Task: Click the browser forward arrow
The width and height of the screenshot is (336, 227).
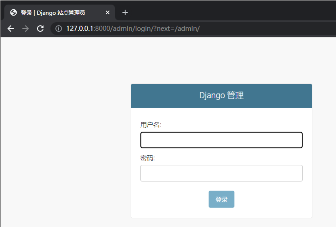Action: (x=26, y=29)
